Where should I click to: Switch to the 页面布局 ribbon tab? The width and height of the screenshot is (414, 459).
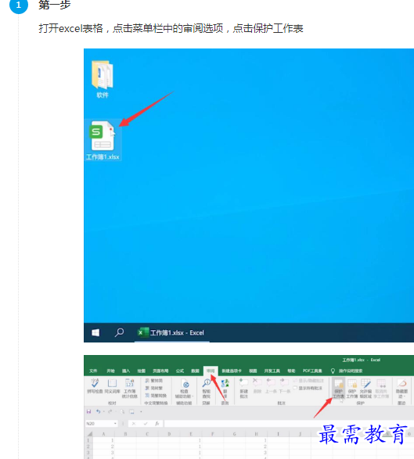(160, 371)
